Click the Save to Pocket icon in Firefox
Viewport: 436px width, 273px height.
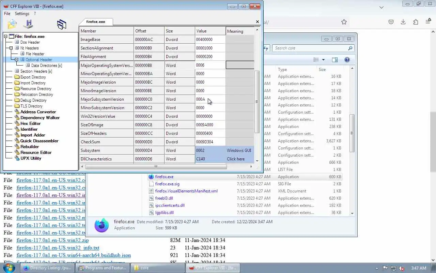pyautogui.click(x=391, y=22)
